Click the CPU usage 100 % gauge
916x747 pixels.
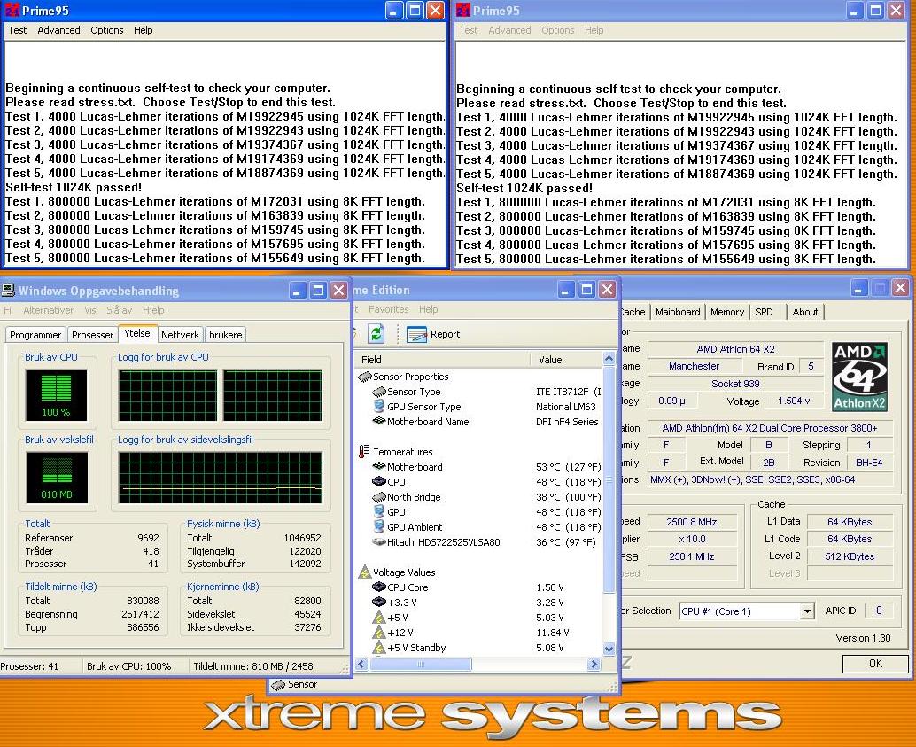click(x=56, y=395)
